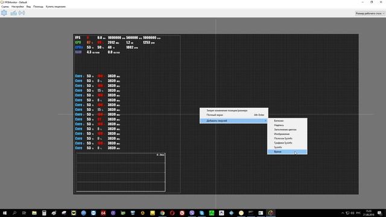Open Calculator from taskbar
The width and height of the screenshot is (386, 217).
point(44,213)
